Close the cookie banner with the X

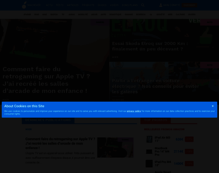click(x=213, y=106)
